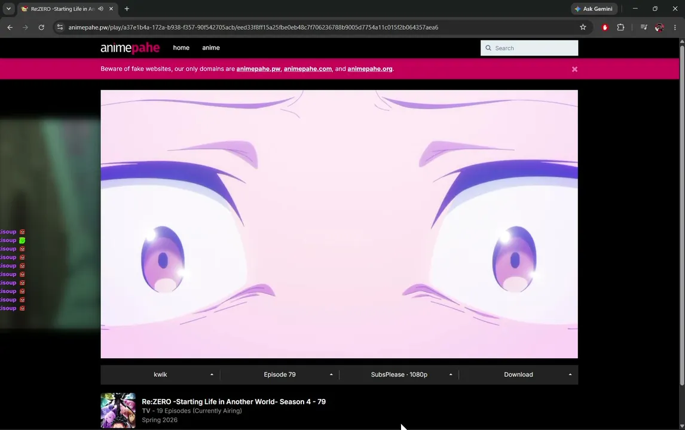Click the browser forward arrow
Screen dimensions: 685x430
pos(25,27)
